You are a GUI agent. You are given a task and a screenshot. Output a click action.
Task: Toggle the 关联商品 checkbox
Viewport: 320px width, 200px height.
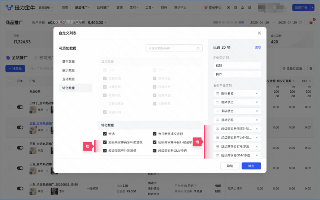(155, 104)
